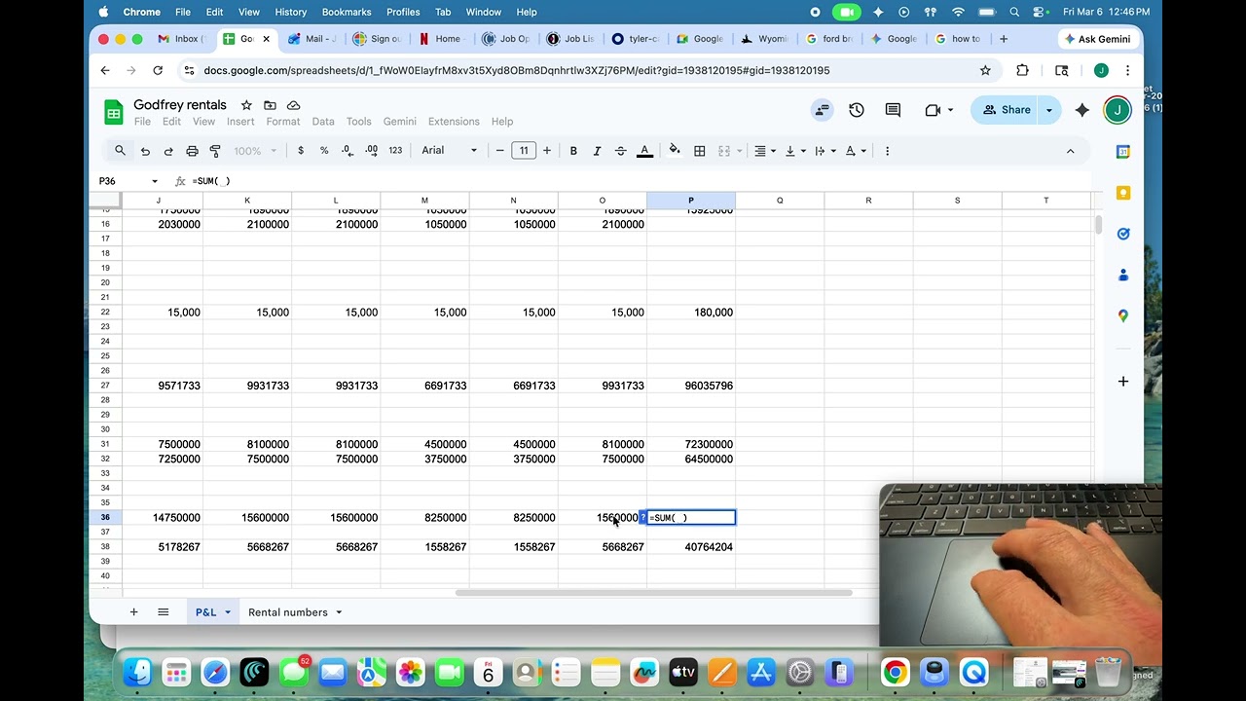The height and width of the screenshot is (701, 1246).
Task: Select column Q header
Action: [x=780, y=201]
